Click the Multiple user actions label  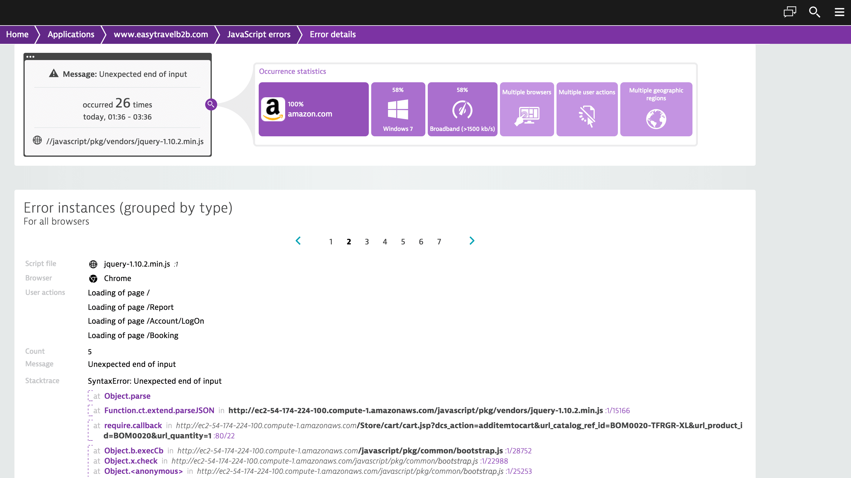[x=587, y=92]
